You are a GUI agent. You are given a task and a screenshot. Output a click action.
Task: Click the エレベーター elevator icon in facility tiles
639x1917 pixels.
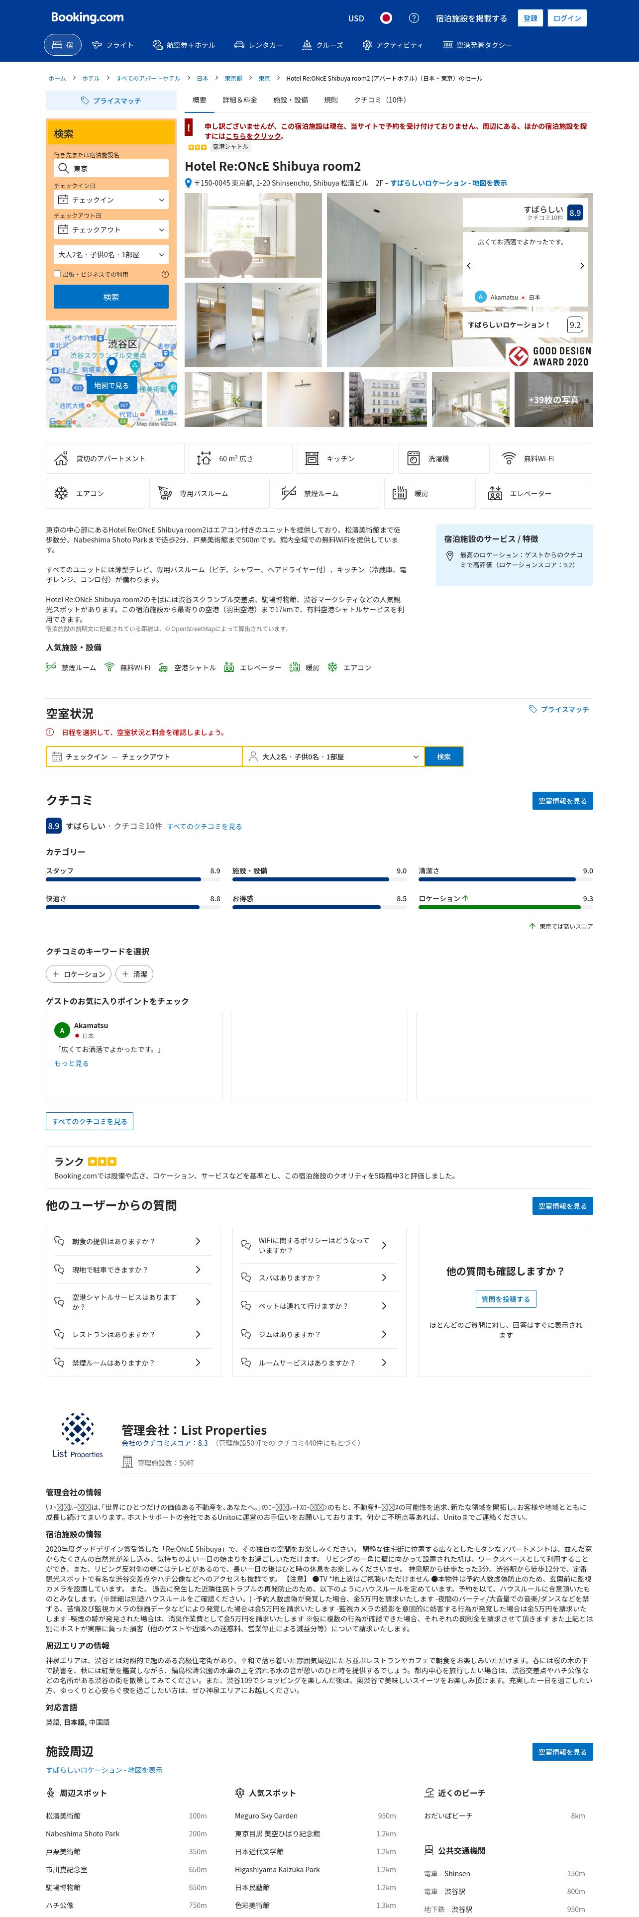point(496,493)
